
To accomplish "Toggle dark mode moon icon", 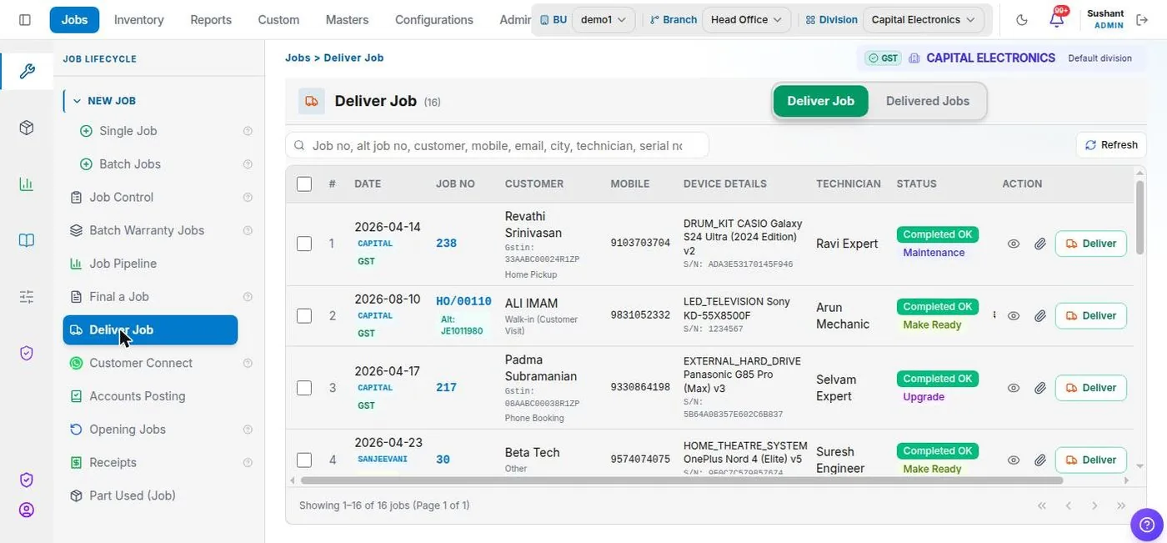I will (1022, 19).
